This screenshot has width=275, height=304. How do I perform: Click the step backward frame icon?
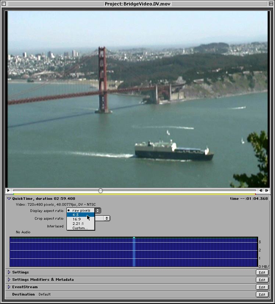coord(261,191)
